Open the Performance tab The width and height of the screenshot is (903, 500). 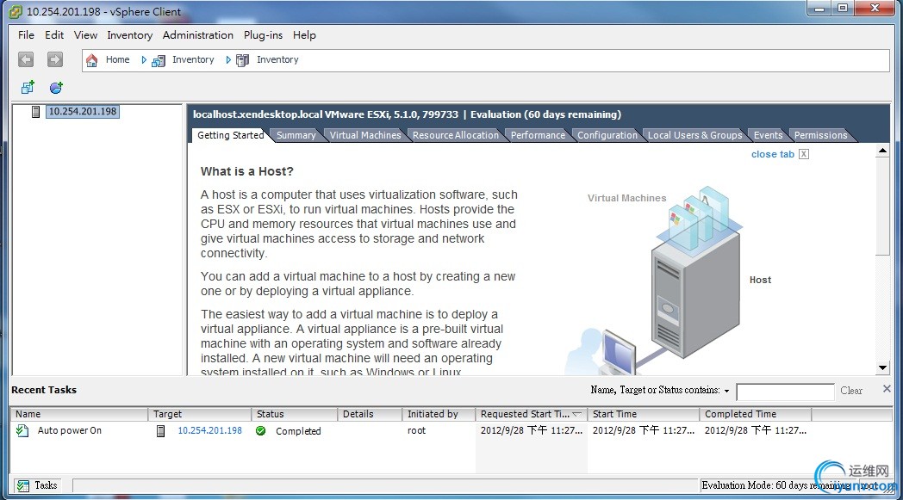click(x=538, y=135)
